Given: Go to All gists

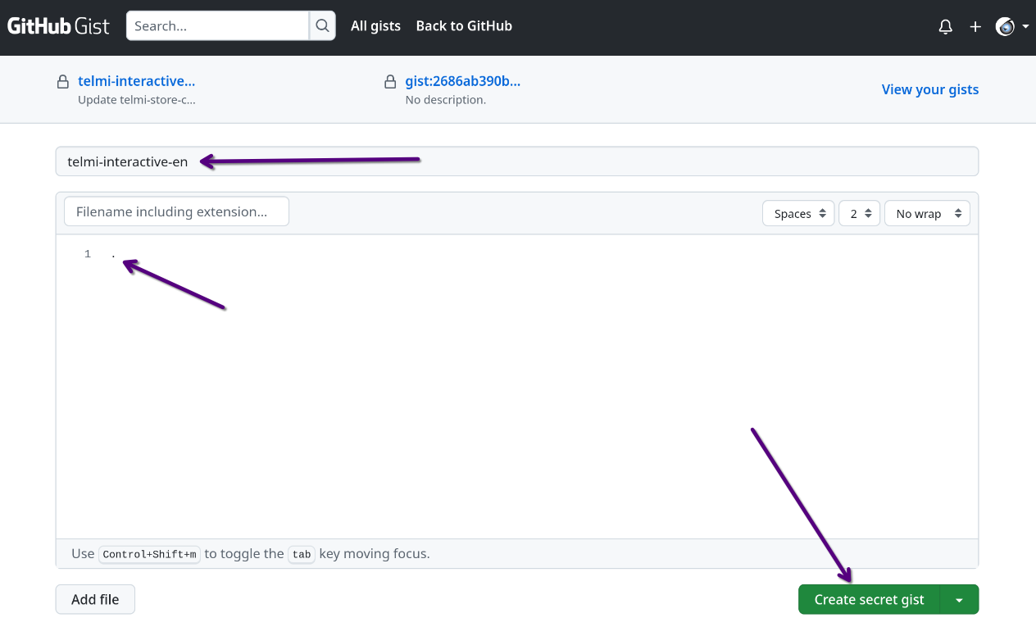Looking at the screenshot, I should pos(375,26).
